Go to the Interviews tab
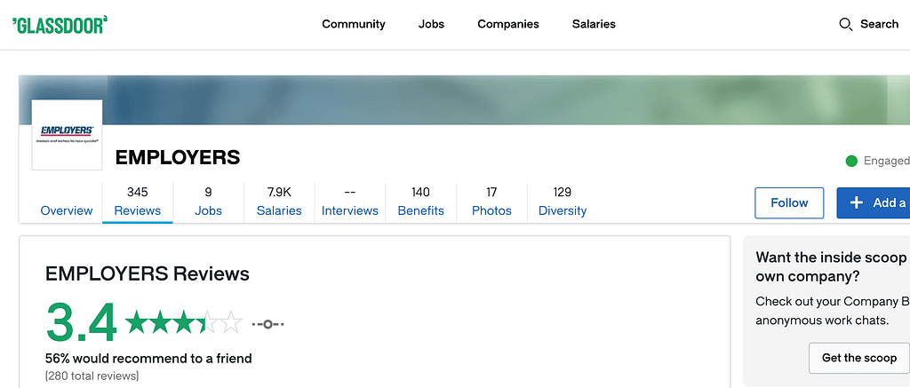This screenshot has height=388, width=910. [x=350, y=203]
